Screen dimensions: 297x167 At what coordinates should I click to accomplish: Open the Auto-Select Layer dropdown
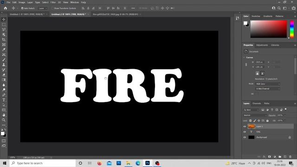click(42, 8)
